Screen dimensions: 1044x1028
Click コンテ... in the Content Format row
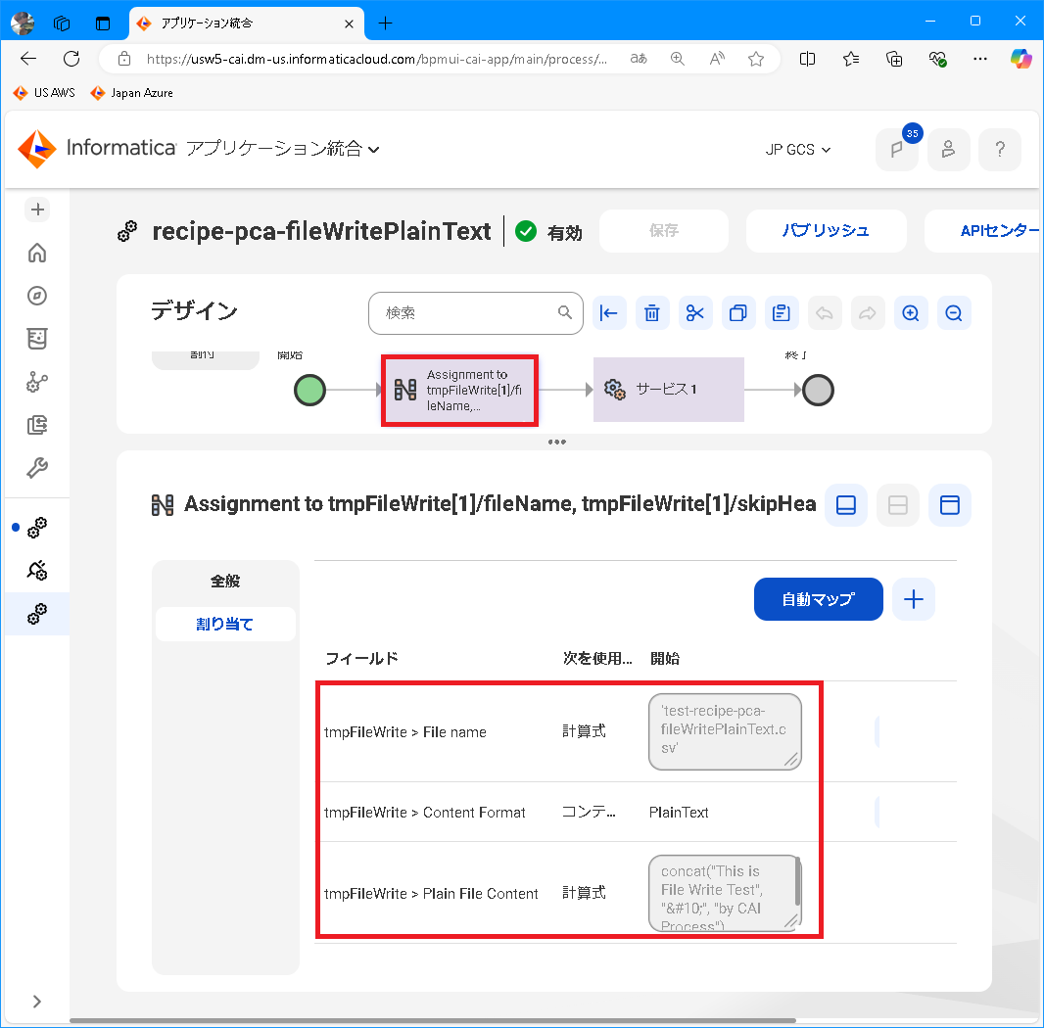pyautogui.click(x=589, y=812)
